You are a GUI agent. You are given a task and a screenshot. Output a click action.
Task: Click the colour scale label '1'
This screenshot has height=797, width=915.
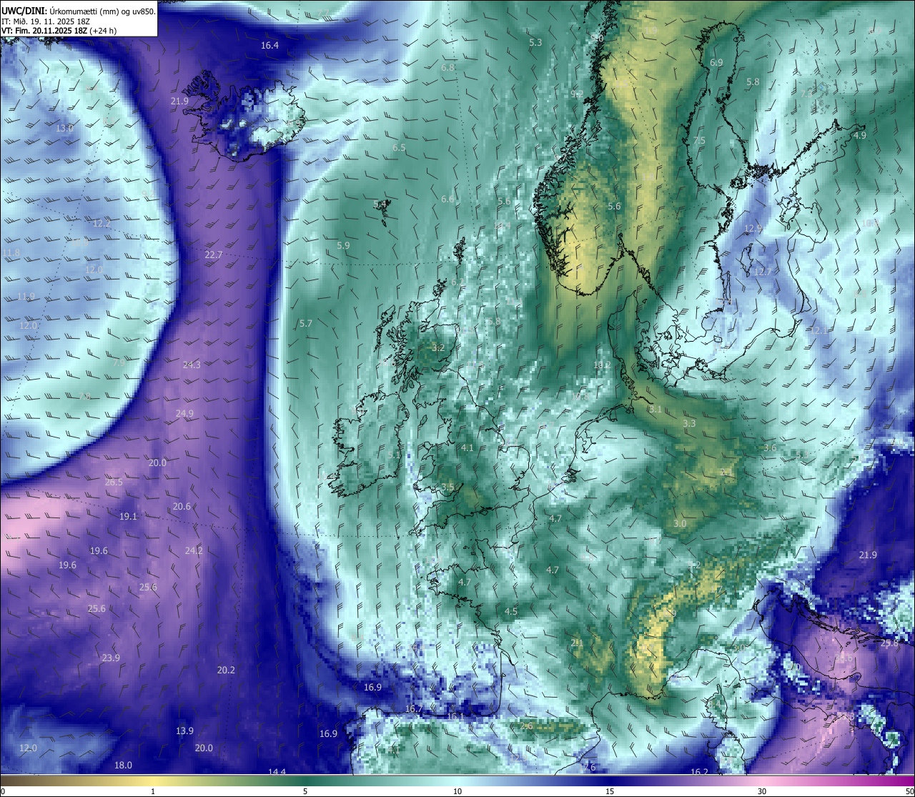pyautogui.click(x=153, y=791)
